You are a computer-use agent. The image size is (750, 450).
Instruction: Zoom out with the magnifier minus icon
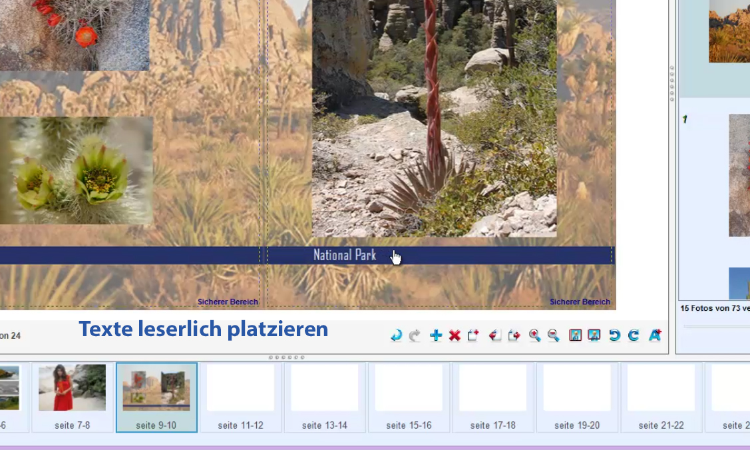point(554,336)
